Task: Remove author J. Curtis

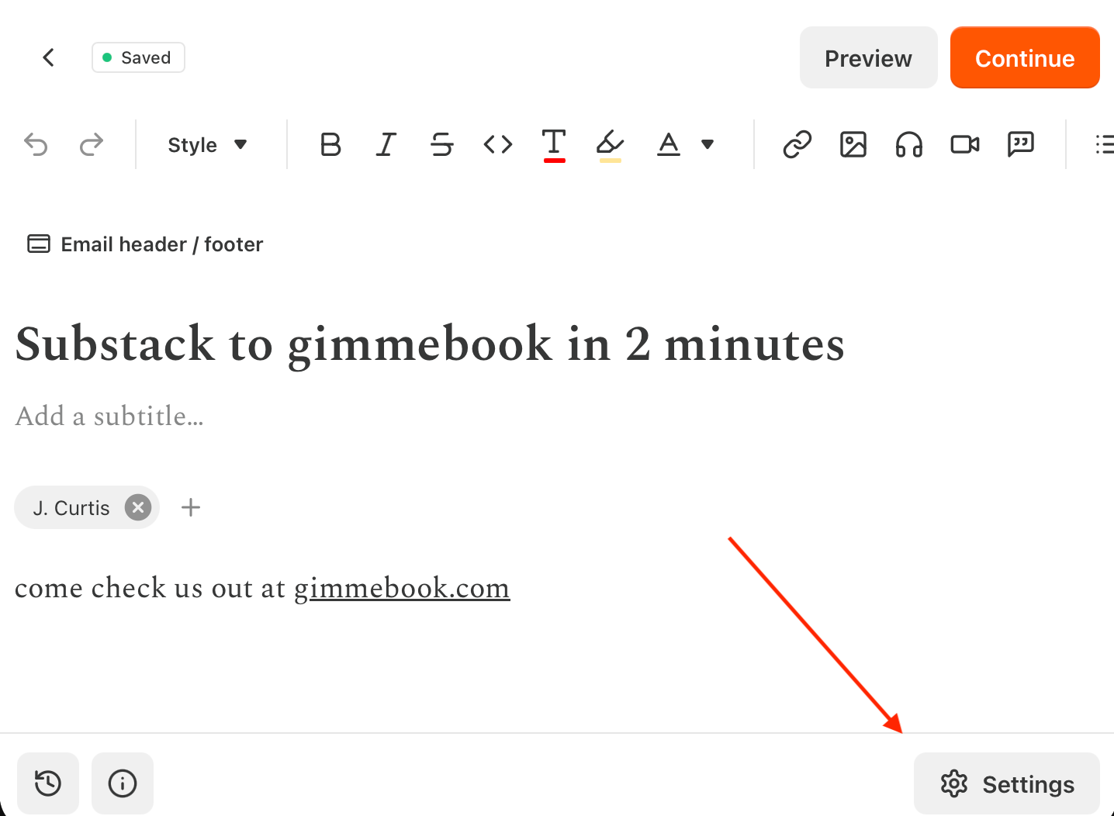Action: tap(138, 508)
